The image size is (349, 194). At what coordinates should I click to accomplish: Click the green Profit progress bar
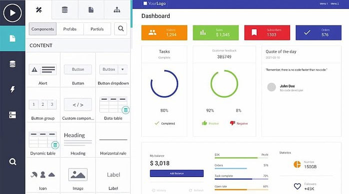(x=241, y=158)
